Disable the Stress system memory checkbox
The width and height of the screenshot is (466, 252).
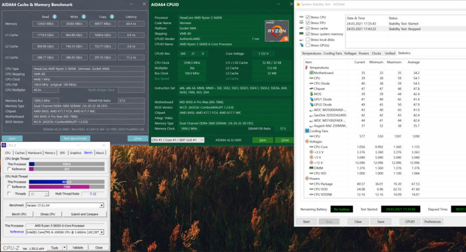coord(308,34)
